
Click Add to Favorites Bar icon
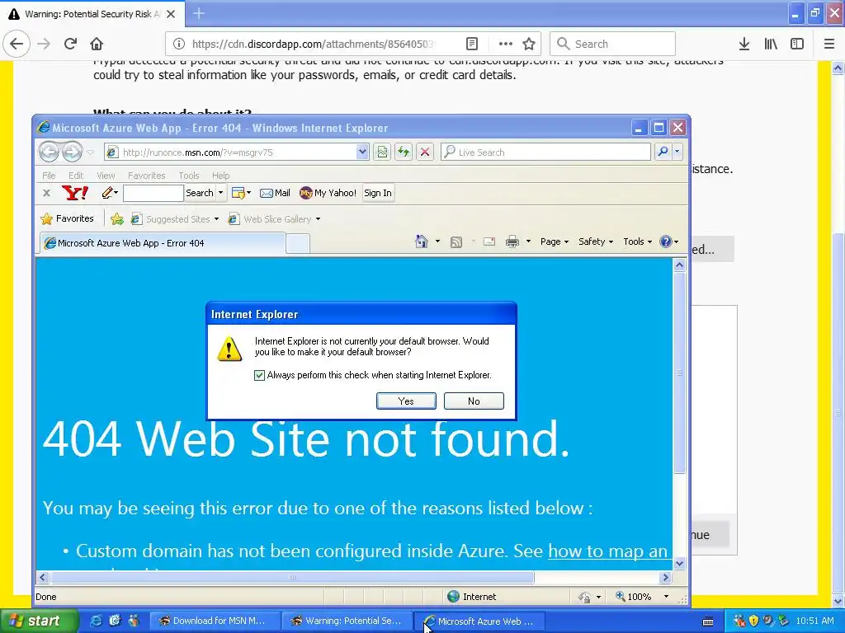(x=117, y=218)
